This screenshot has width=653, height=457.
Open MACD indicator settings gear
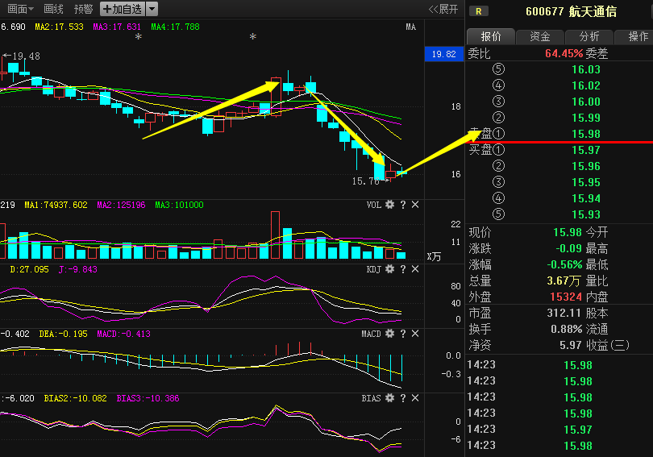point(389,334)
